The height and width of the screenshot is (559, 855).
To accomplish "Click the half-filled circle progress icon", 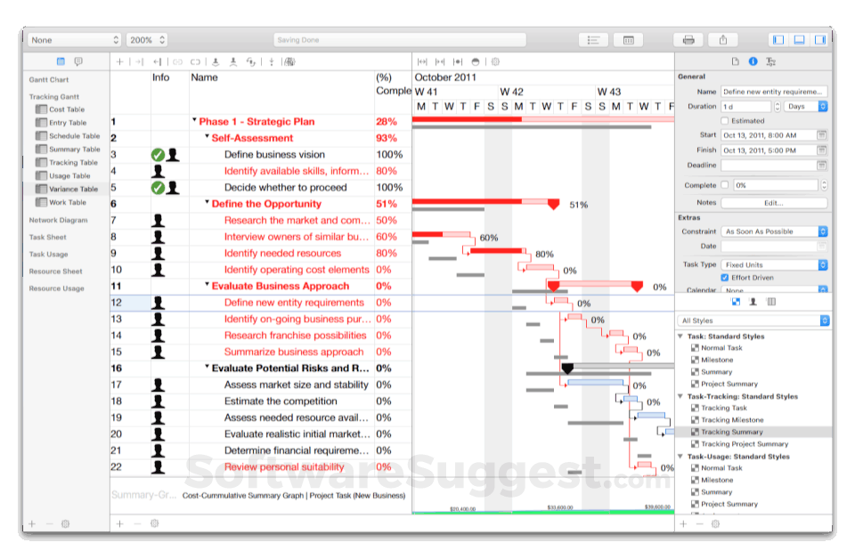I will coord(476,61).
